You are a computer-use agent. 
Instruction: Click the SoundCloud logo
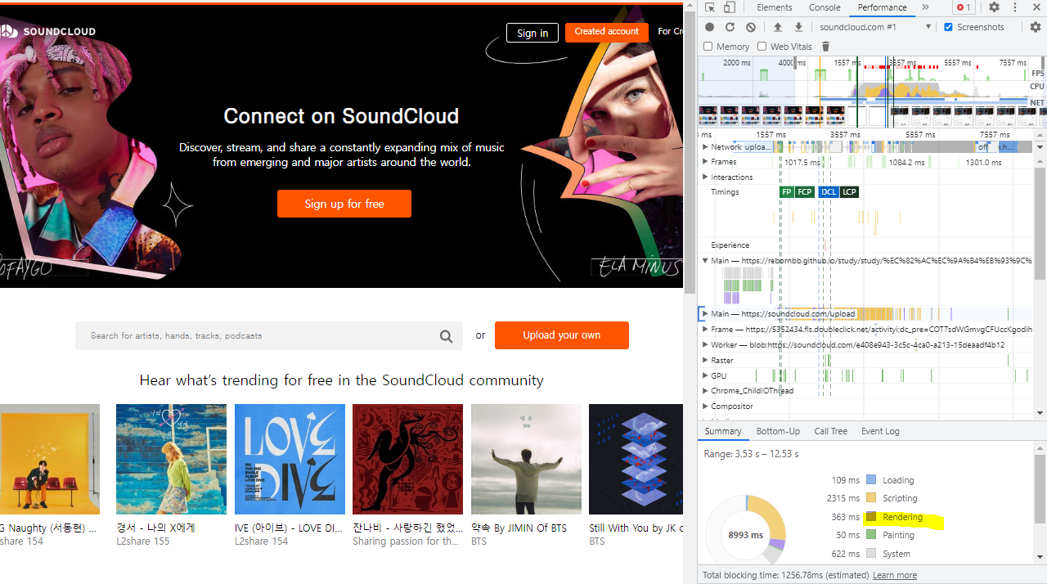pyautogui.click(x=47, y=31)
